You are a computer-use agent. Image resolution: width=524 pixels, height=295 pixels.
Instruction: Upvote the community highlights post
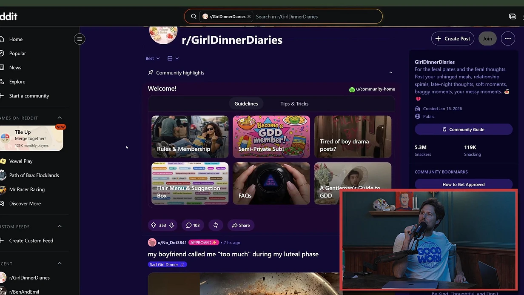click(154, 225)
